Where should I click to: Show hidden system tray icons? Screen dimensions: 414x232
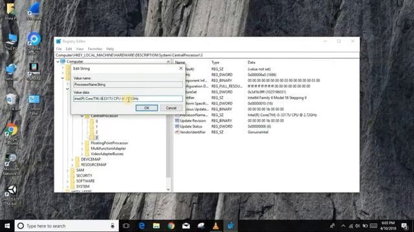tap(343, 226)
